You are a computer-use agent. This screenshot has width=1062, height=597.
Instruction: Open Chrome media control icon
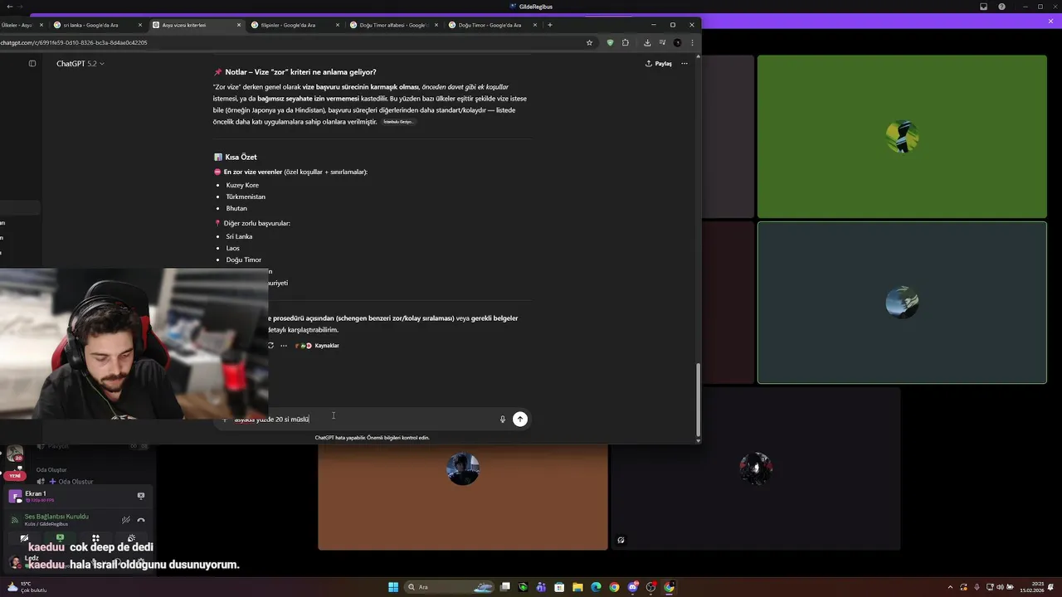coord(662,42)
